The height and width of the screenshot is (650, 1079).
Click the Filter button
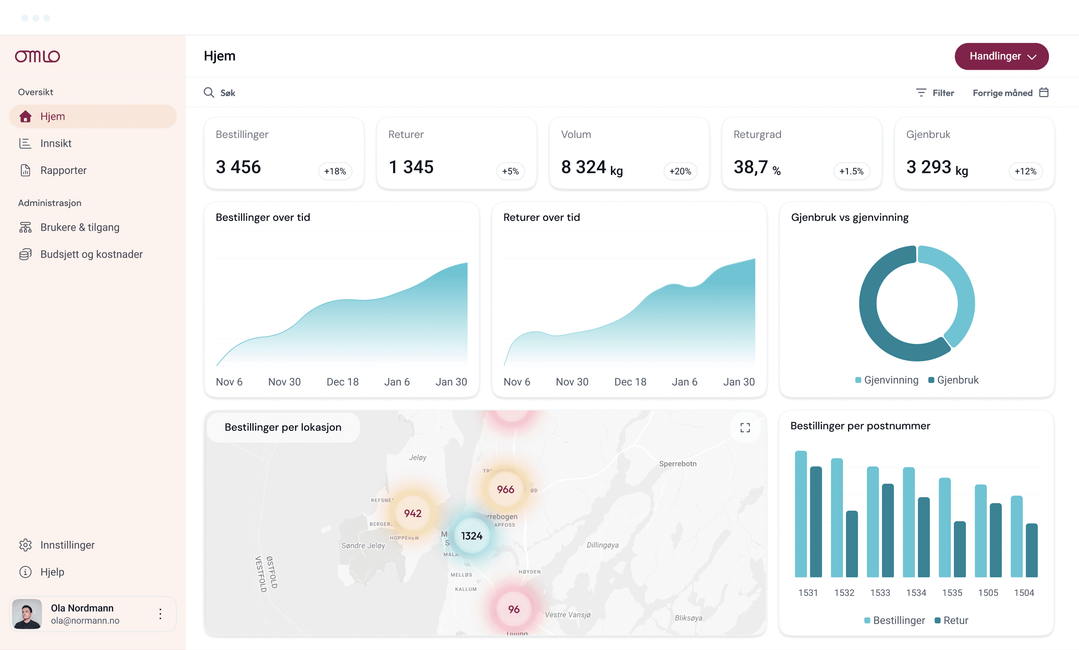point(935,93)
